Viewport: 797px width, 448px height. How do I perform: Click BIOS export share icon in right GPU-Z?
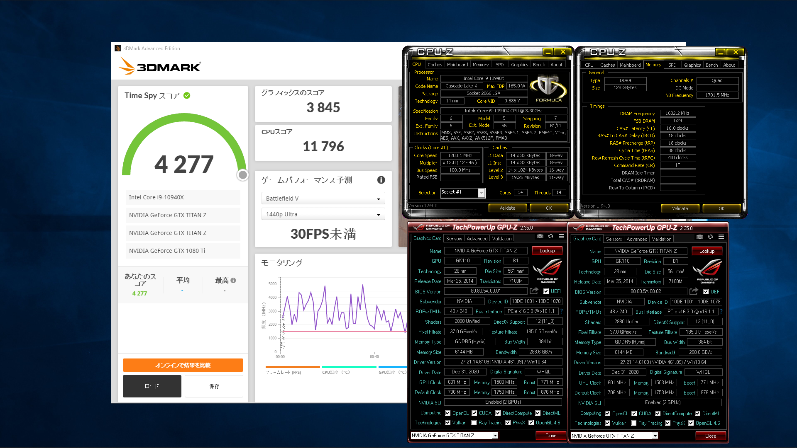point(694,291)
